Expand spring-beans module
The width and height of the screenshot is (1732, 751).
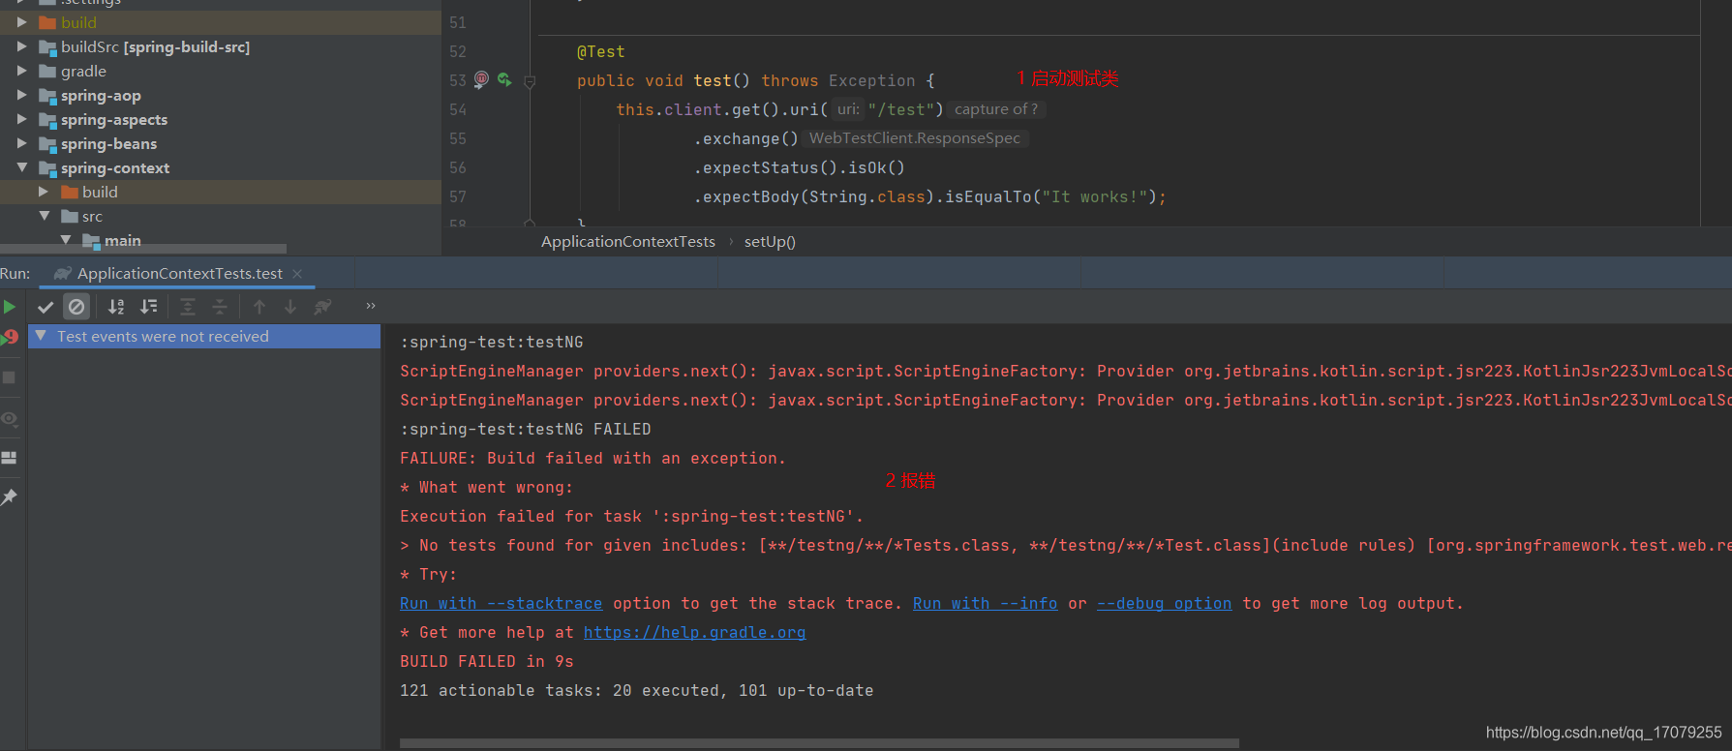pos(21,143)
